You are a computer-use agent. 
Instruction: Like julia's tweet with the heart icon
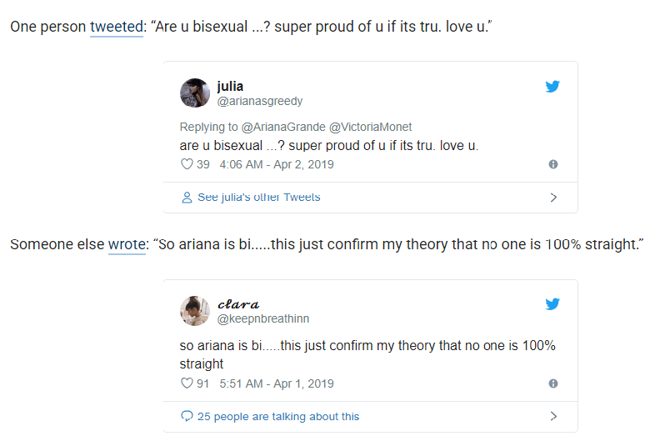point(187,164)
